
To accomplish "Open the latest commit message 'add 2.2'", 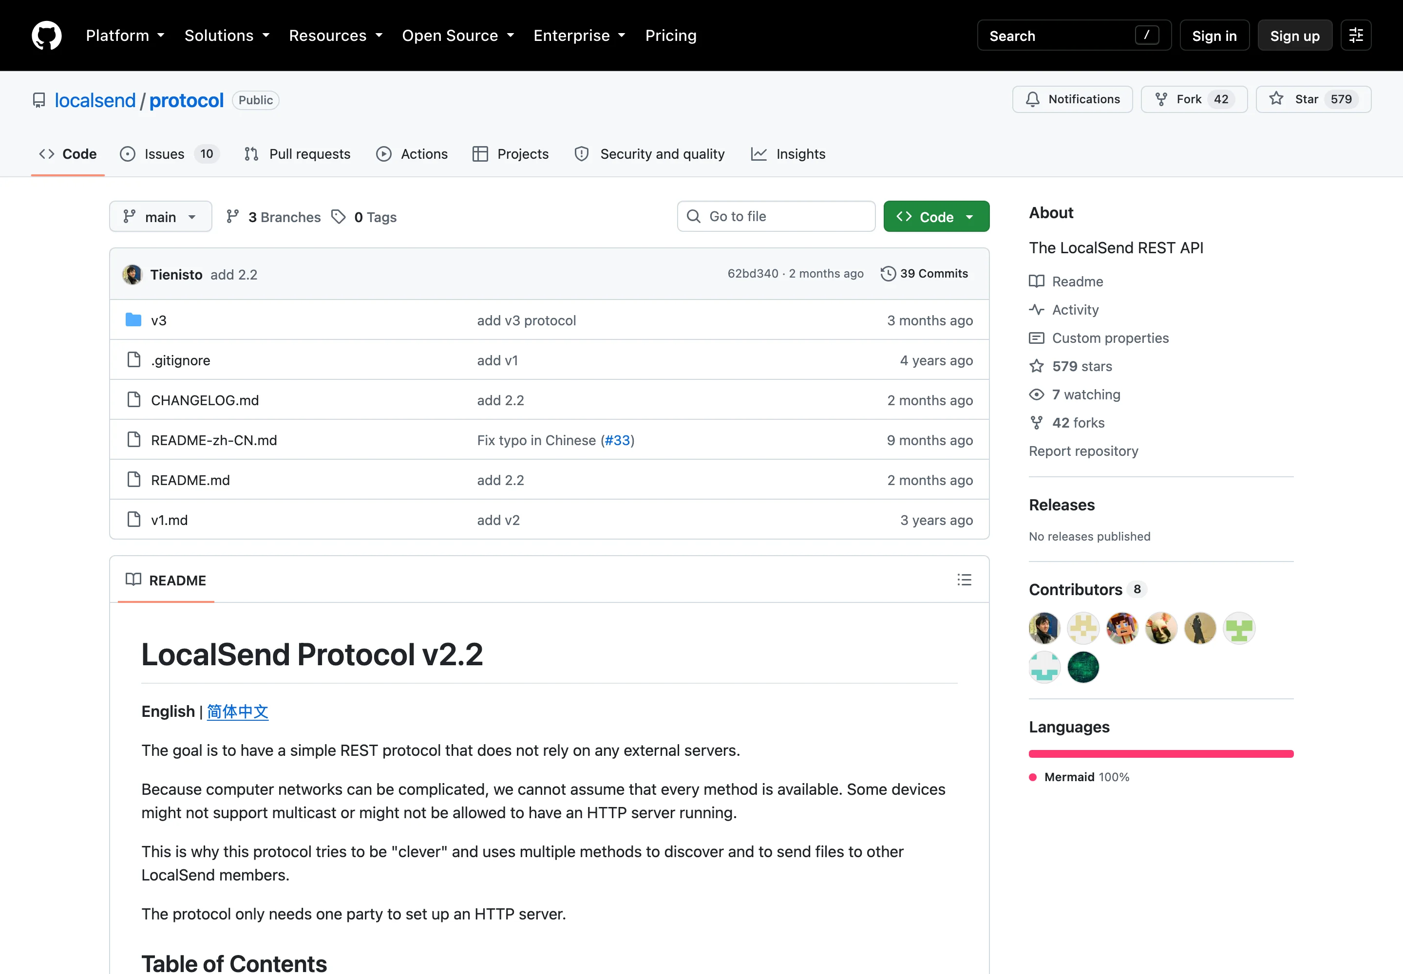I will (234, 275).
